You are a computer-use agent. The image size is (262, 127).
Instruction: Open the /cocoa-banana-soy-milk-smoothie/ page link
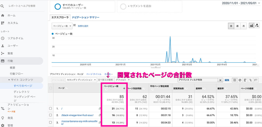click(79, 122)
